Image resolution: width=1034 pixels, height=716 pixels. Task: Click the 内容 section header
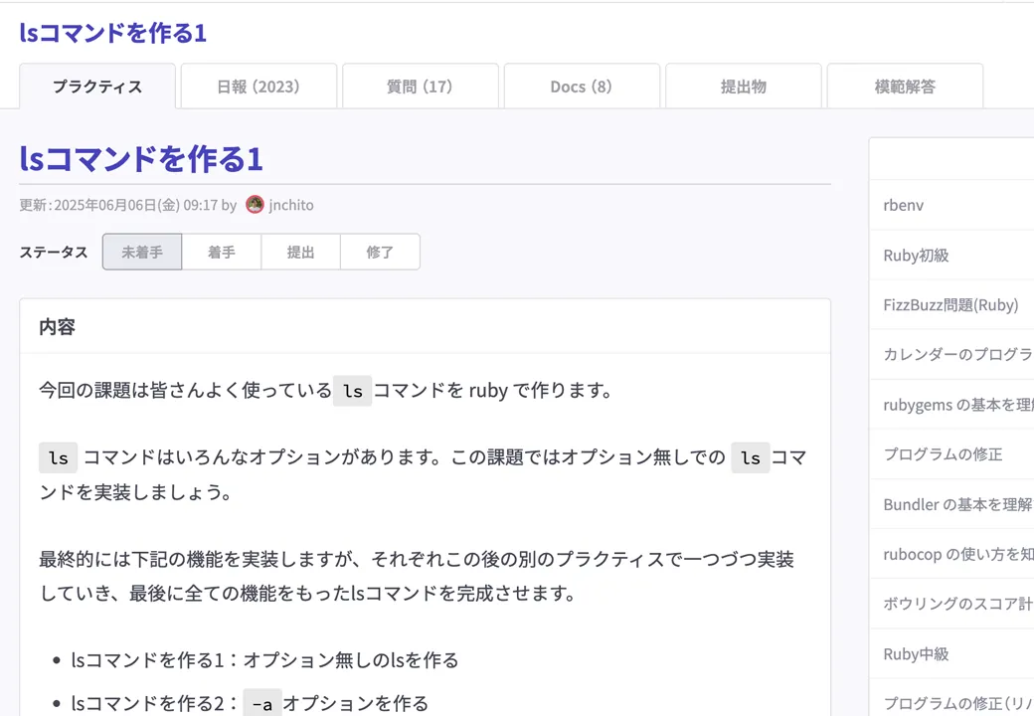(58, 326)
